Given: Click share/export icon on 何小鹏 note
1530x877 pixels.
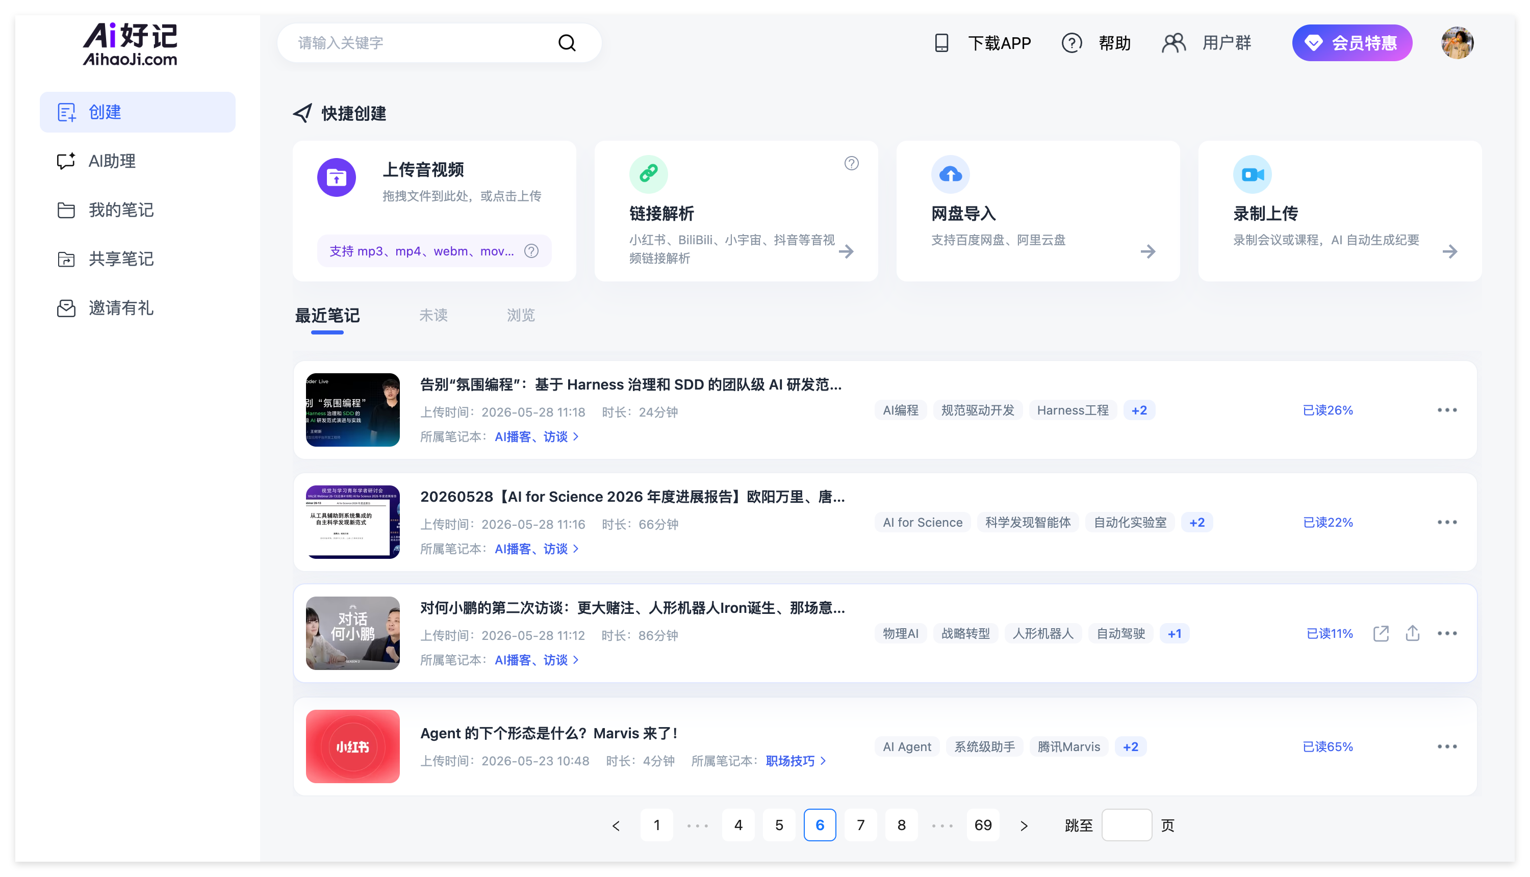Looking at the screenshot, I should [1413, 634].
